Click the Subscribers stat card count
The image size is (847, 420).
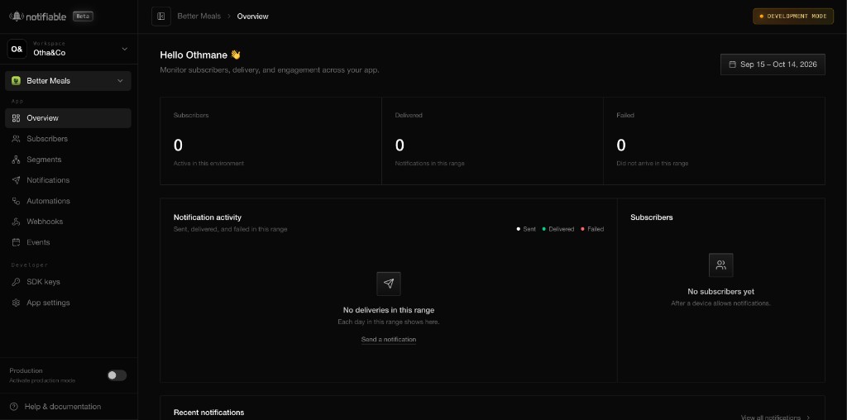click(x=179, y=146)
